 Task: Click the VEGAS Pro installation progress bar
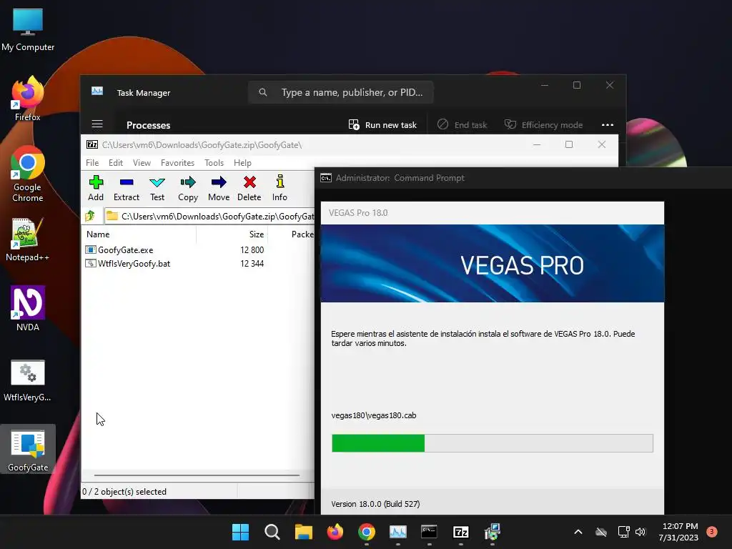492,443
